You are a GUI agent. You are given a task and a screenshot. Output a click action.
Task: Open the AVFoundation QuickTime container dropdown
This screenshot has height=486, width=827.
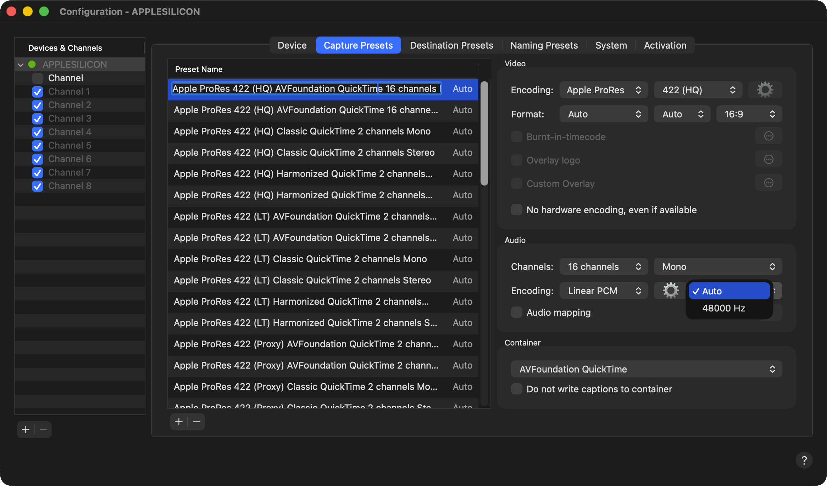point(646,369)
